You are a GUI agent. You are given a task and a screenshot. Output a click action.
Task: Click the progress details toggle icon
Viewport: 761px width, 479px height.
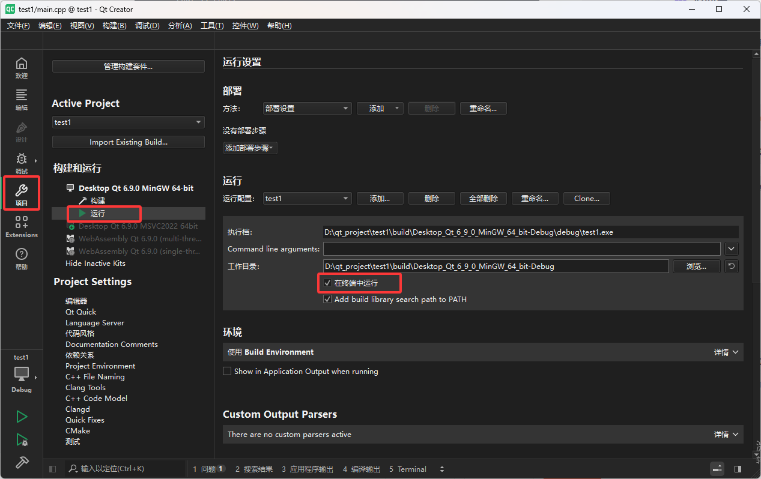[717, 469]
